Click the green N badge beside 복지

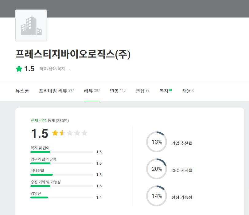point(170,90)
